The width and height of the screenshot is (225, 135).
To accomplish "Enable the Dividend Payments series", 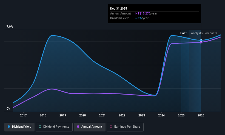I will click(x=54, y=127).
